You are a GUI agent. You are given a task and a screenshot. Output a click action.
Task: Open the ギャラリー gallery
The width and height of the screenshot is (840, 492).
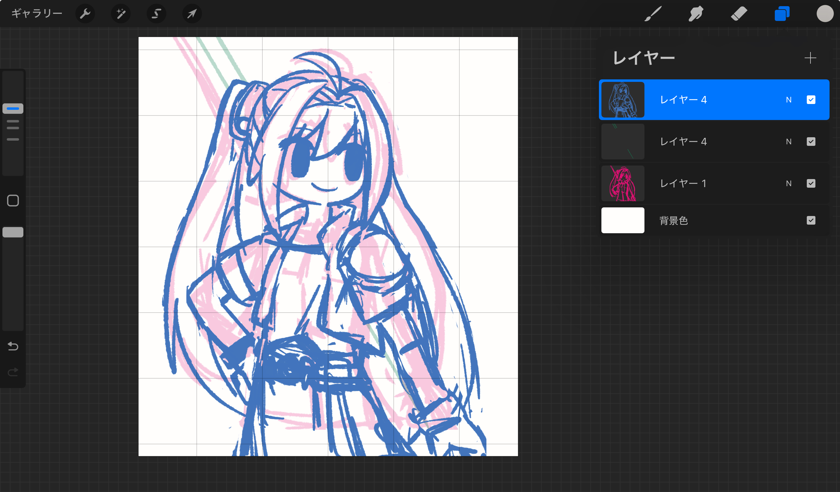pos(37,13)
